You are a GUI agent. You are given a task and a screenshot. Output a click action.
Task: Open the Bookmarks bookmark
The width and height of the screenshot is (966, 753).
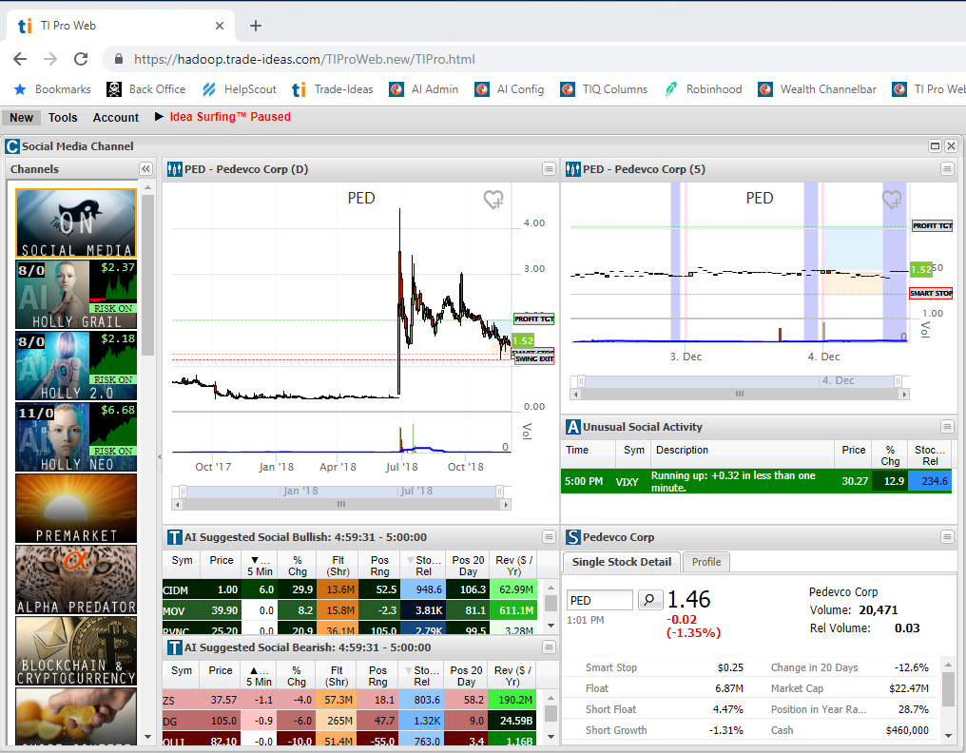[x=52, y=89]
